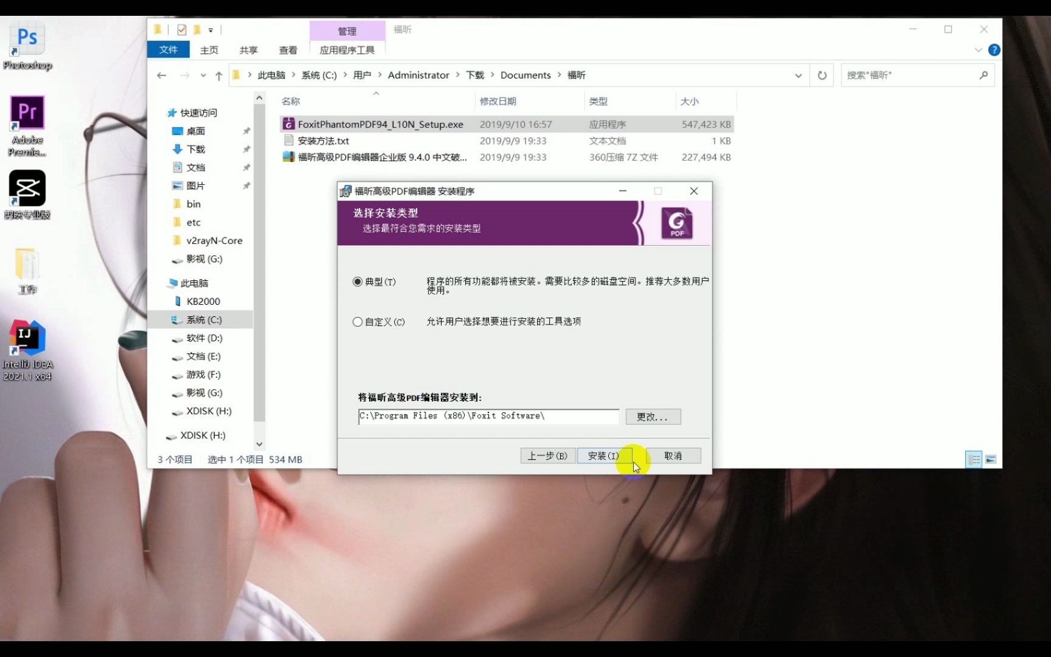The image size is (1051, 657).
Task: Click the 更改... button
Action: pyautogui.click(x=653, y=417)
